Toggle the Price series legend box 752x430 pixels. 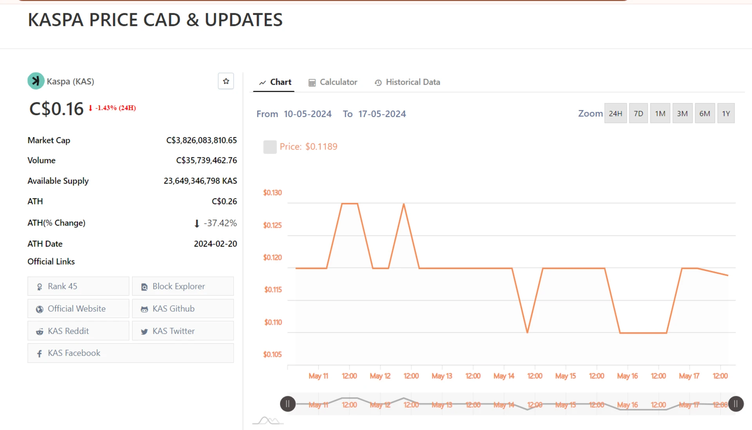pos(270,147)
